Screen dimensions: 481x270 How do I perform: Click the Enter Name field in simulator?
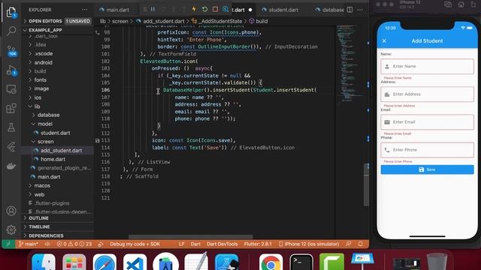[x=427, y=67]
